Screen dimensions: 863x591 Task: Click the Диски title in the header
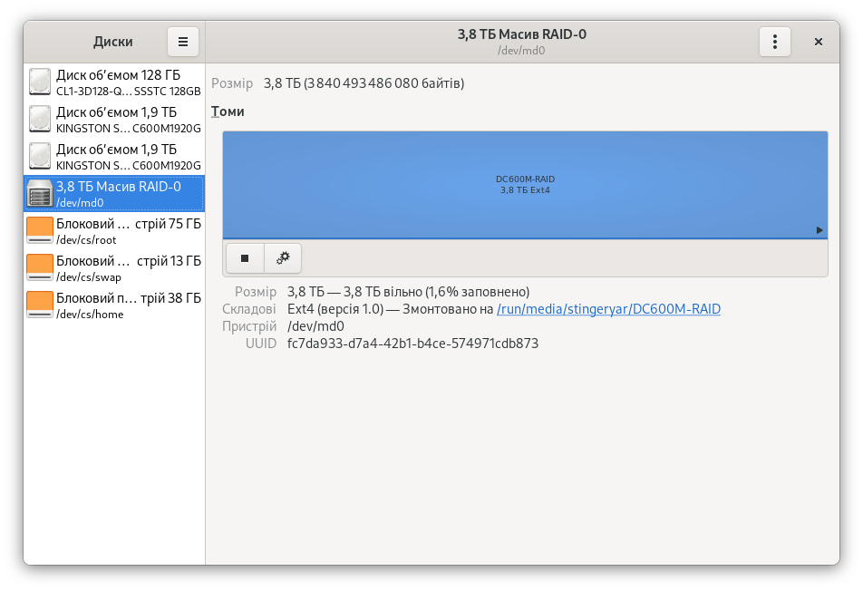pyautogui.click(x=112, y=42)
